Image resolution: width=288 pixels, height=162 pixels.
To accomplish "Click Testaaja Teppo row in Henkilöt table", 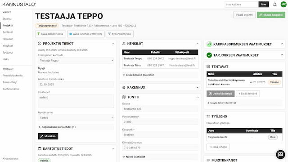I will pyautogui.click(x=160, y=58).
